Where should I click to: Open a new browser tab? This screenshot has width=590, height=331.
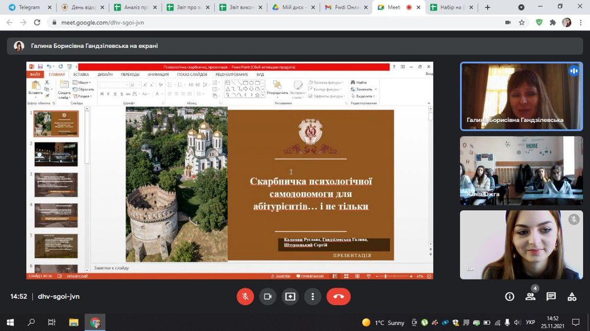pyautogui.click(x=487, y=8)
